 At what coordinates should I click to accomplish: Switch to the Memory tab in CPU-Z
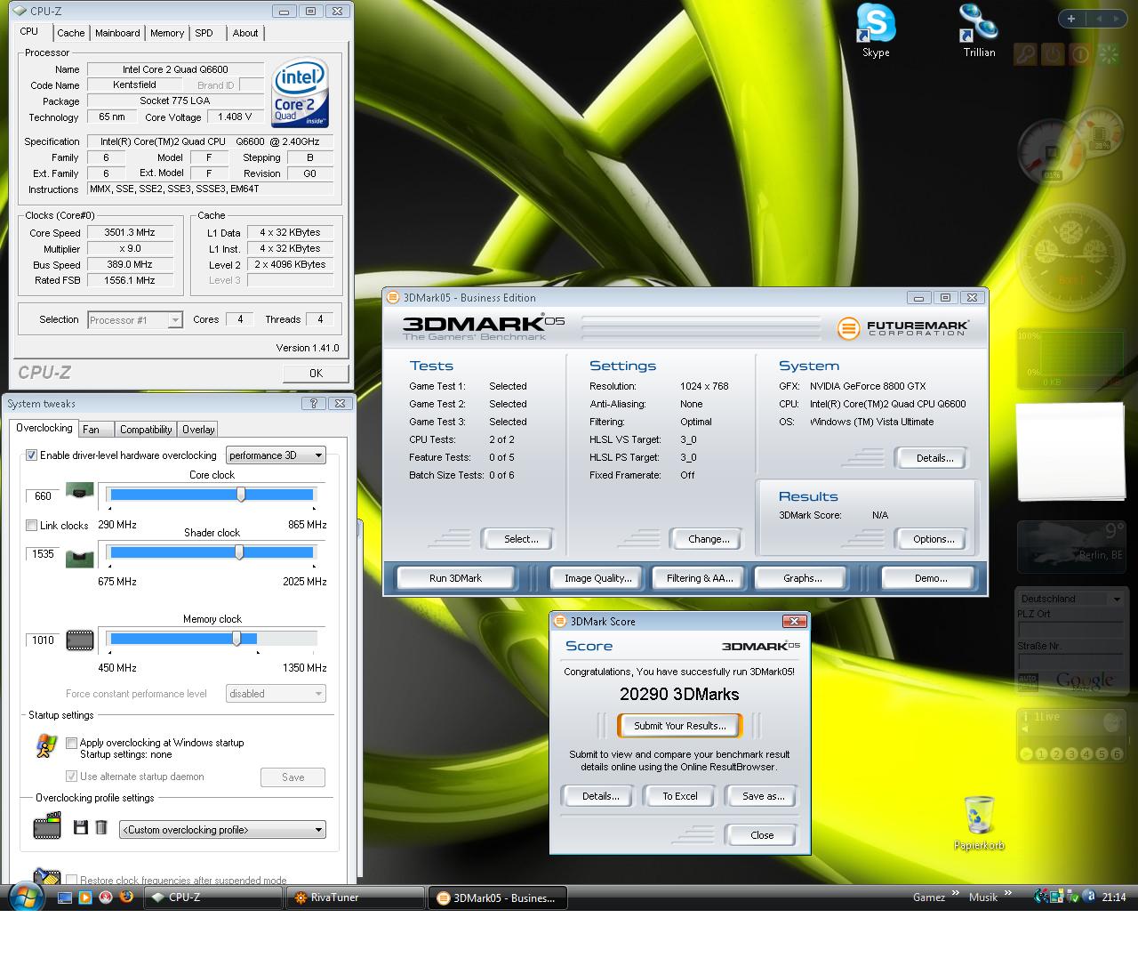click(167, 33)
